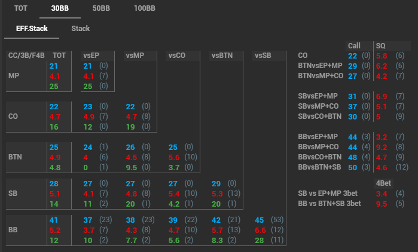Screen dimensions: 418x252
Task: Click the SQ column header
Action: click(381, 45)
